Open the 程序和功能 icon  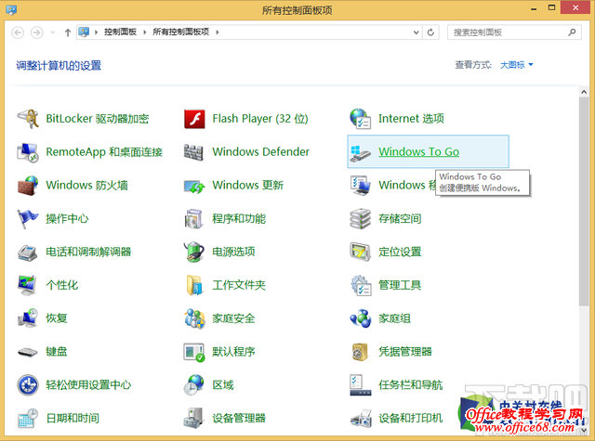193,218
